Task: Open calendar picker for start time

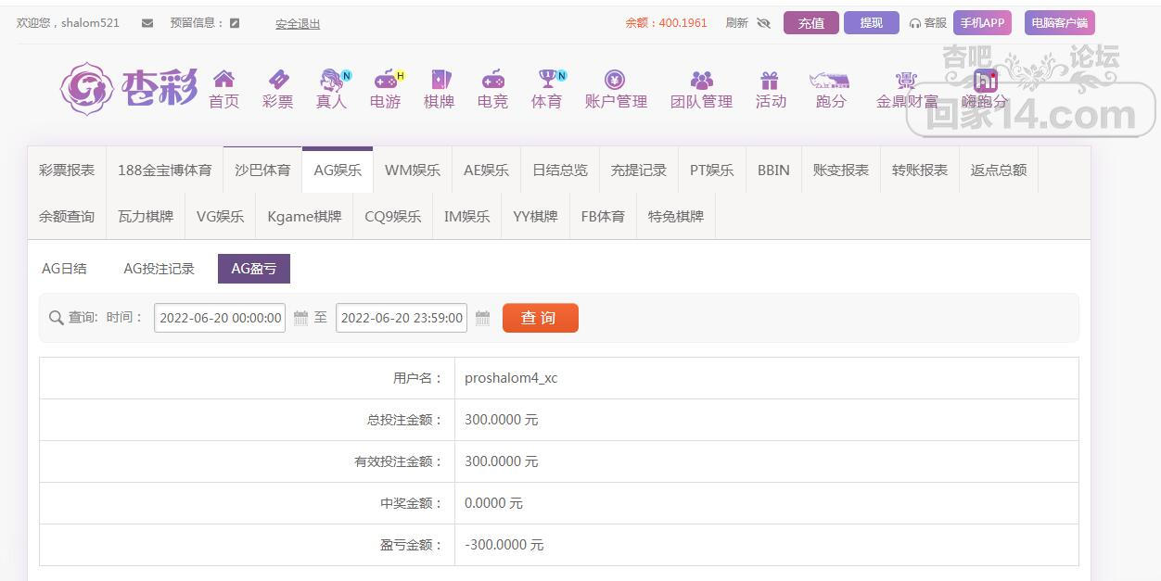Action: coord(300,318)
